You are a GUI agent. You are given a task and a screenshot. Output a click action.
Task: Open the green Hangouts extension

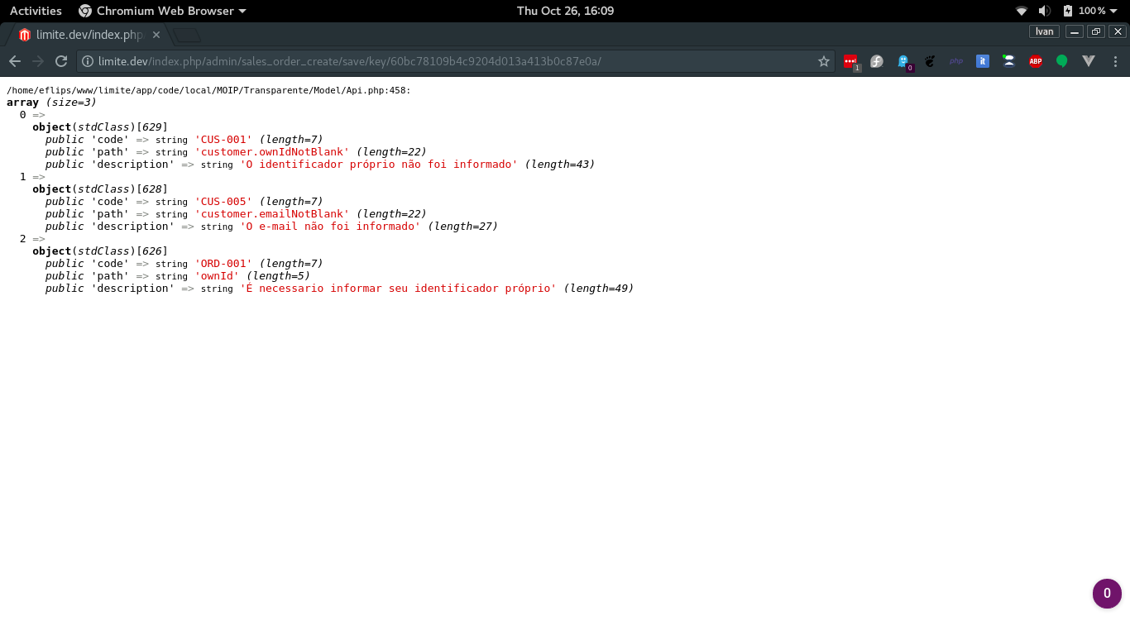(1062, 61)
